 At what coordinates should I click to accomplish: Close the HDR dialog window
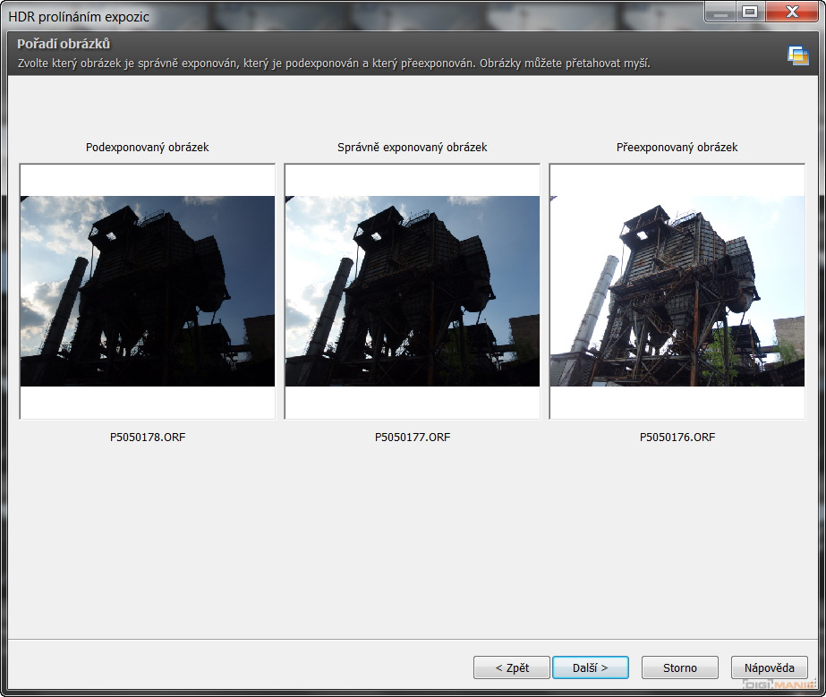(x=791, y=13)
